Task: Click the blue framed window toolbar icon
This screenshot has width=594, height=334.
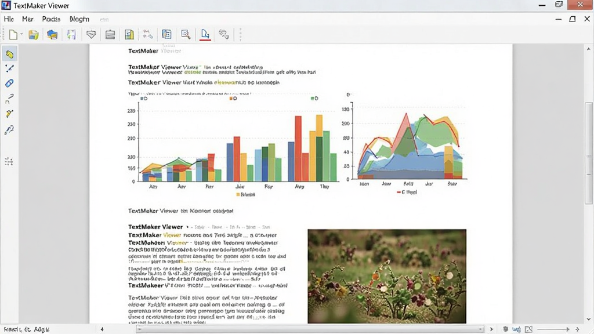Action: (x=166, y=34)
